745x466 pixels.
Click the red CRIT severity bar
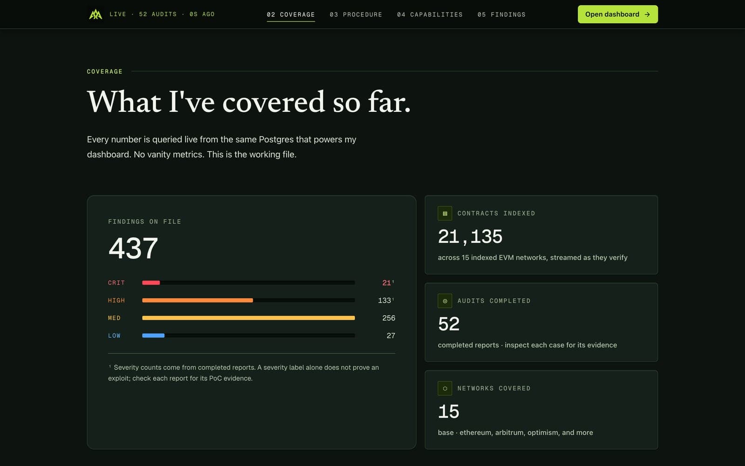(151, 283)
